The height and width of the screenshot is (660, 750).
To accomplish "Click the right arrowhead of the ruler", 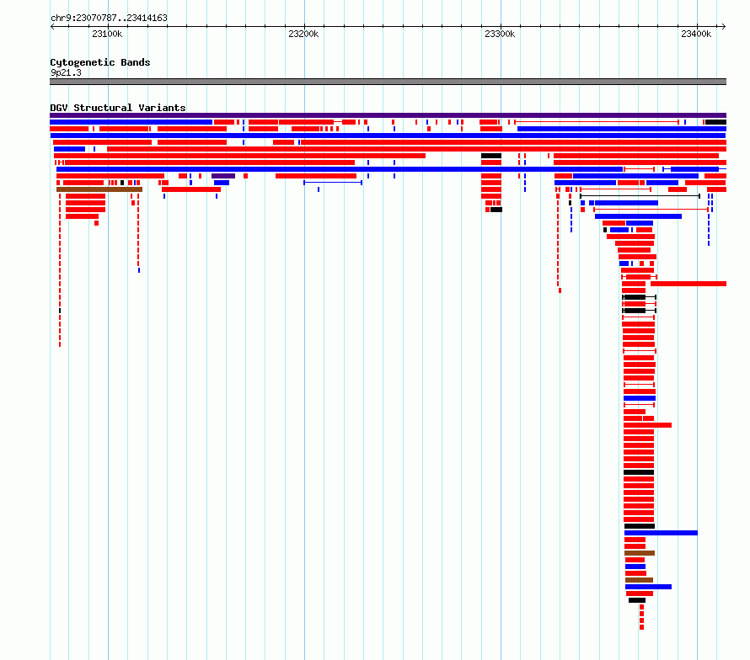I will 724,26.
